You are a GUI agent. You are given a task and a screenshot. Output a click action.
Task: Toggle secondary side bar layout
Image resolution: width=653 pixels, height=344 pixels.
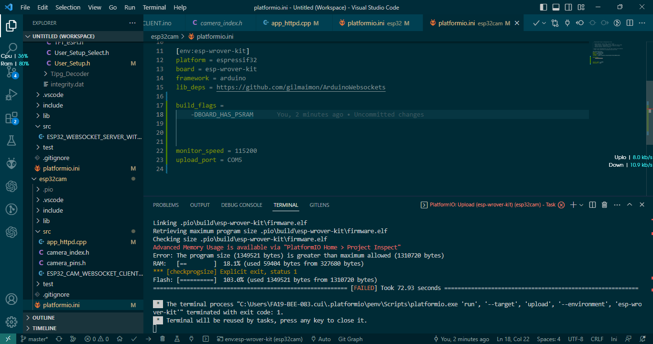[568, 7]
